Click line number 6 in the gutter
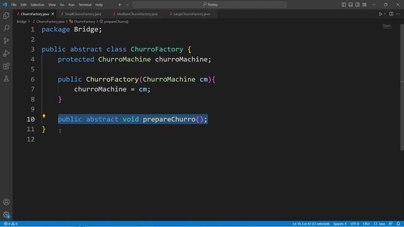The image size is (404, 227). pos(32,79)
